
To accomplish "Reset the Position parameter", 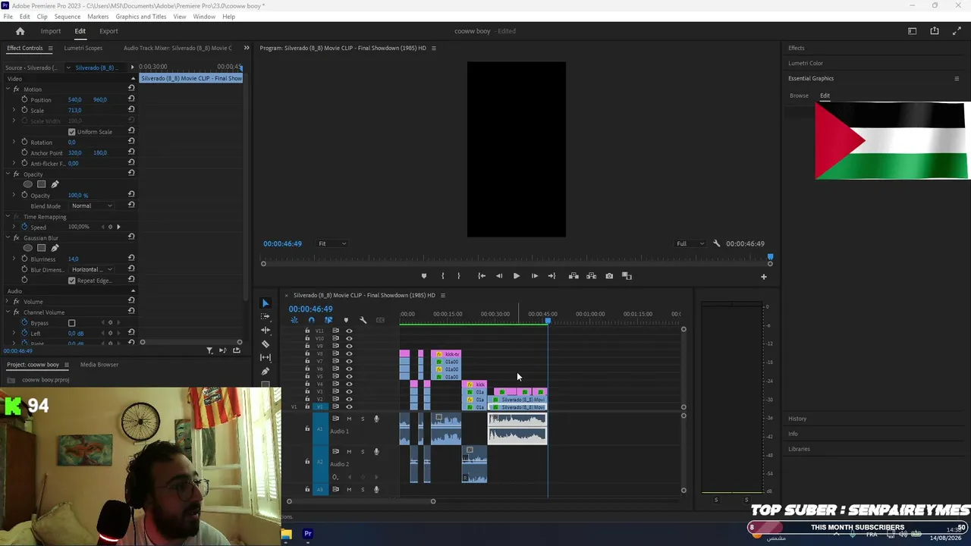I will tap(131, 99).
